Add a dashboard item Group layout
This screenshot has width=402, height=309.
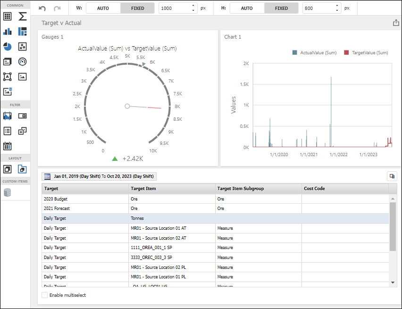[x=8, y=169]
